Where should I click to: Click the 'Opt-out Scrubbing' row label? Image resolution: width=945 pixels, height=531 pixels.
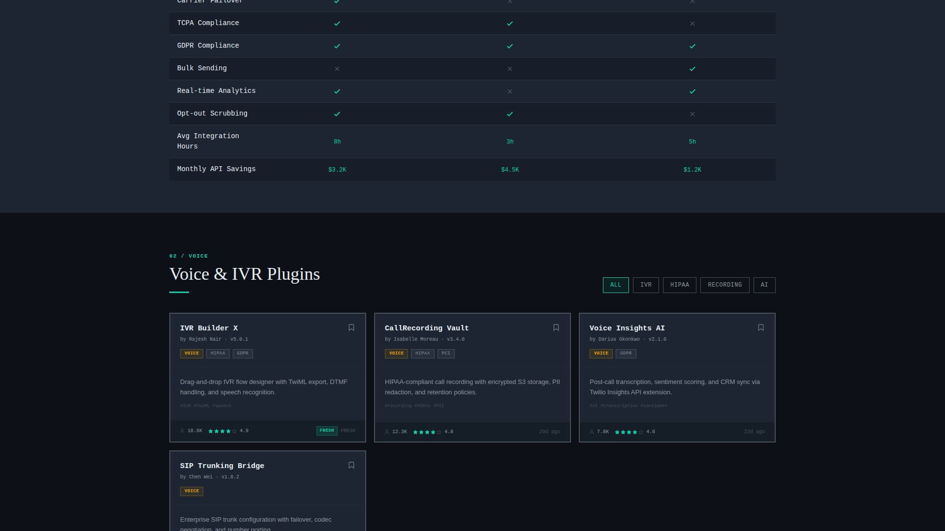(x=212, y=114)
